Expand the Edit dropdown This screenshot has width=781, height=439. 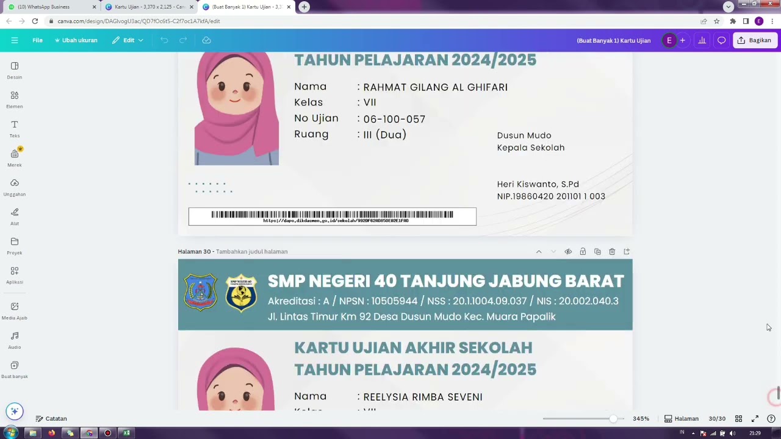128,40
